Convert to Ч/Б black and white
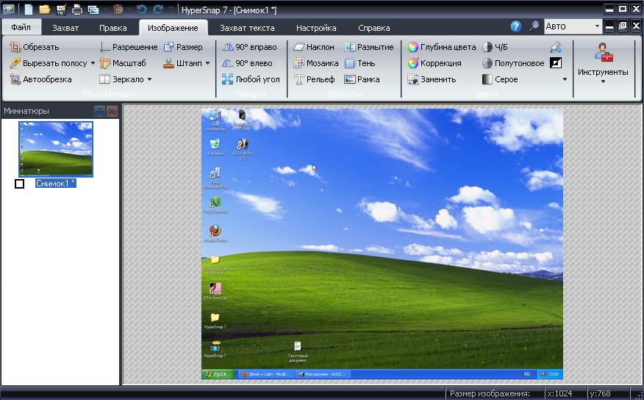Image resolution: width=644 pixels, height=400 pixels. (x=495, y=47)
